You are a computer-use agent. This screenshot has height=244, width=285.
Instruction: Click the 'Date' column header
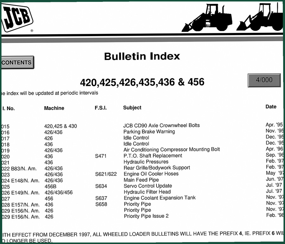coord(271,106)
